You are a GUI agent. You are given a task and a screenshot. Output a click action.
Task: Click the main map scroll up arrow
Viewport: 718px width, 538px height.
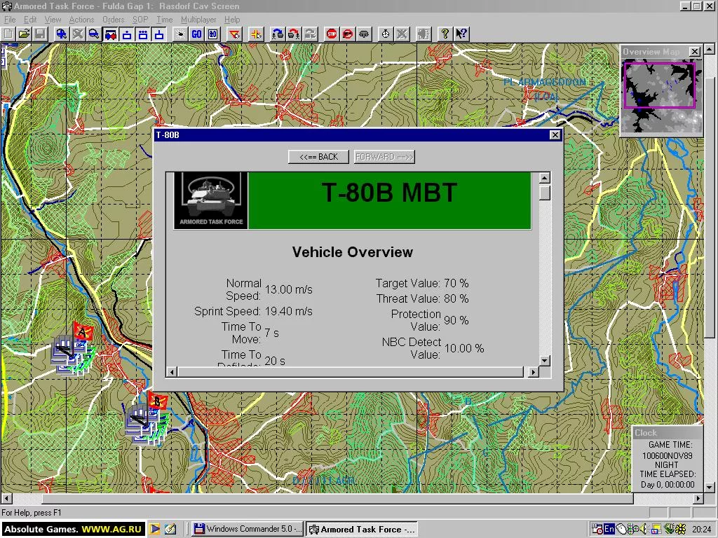pos(710,48)
